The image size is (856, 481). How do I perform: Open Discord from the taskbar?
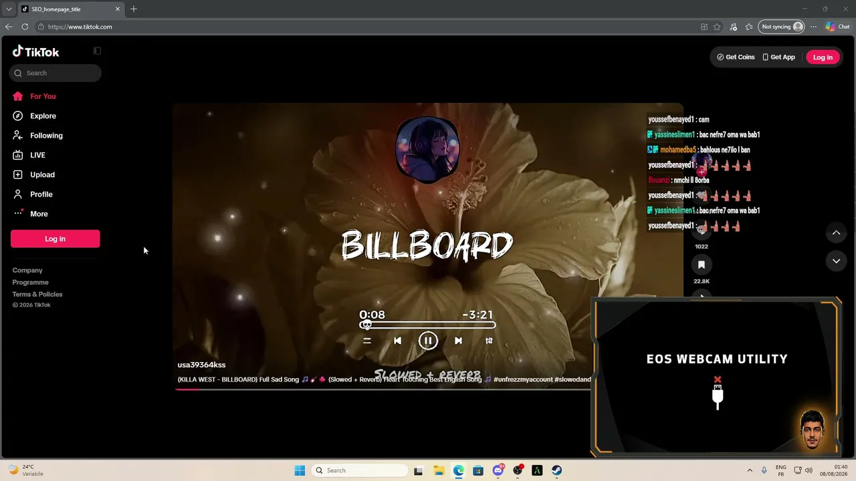(x=498, y=470)
